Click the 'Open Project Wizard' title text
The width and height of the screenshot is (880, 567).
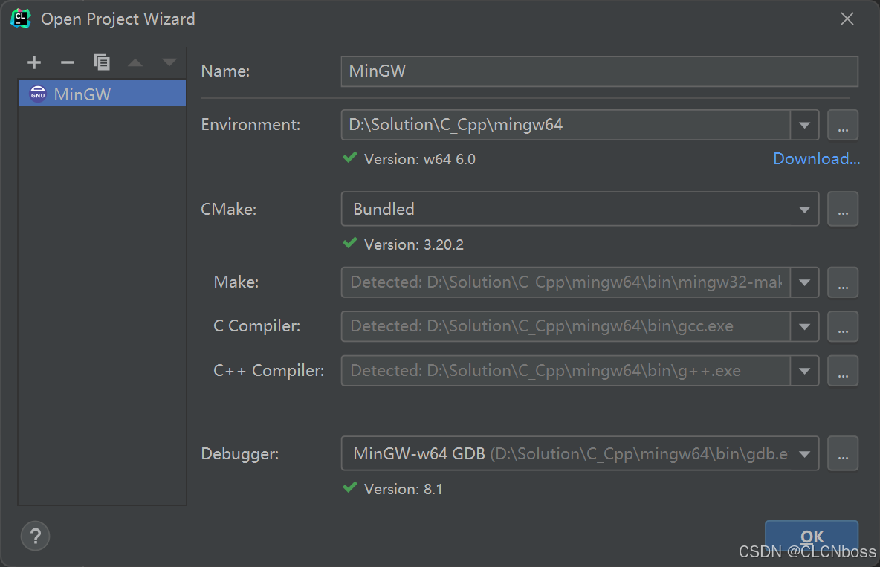(118, 19)
